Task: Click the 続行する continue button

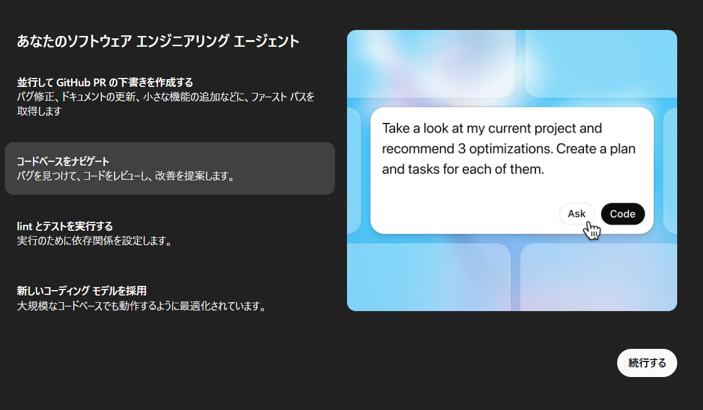Action: [x=647, y=363]
